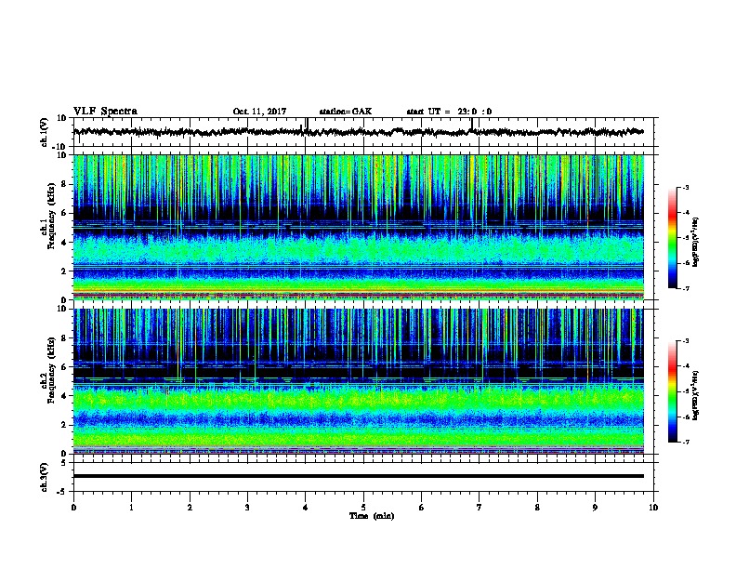Click the "2" kHz tick on ch.2 spectrogram axis
The image size is (736, 569).
pos(65,425)
